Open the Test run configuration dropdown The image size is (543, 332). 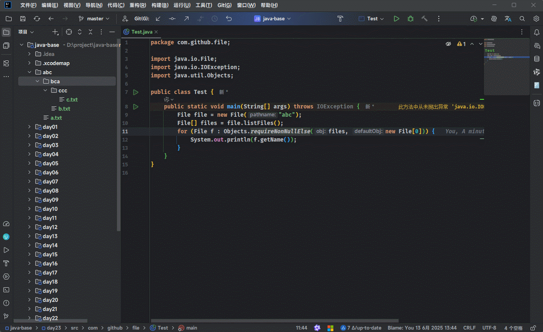click(x=372, y=19)
